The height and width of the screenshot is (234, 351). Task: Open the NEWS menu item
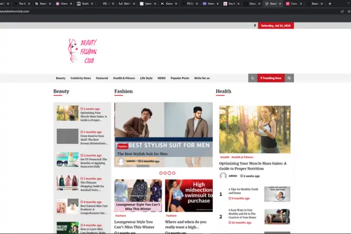point(161,78)
